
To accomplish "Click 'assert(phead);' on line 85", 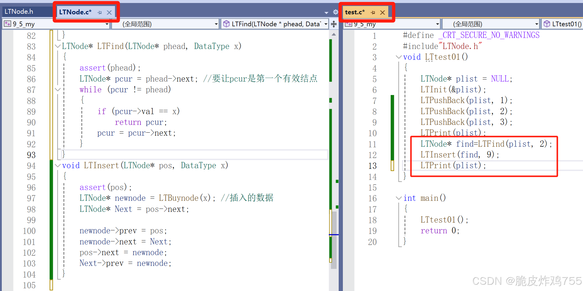I will pos(110,68).
